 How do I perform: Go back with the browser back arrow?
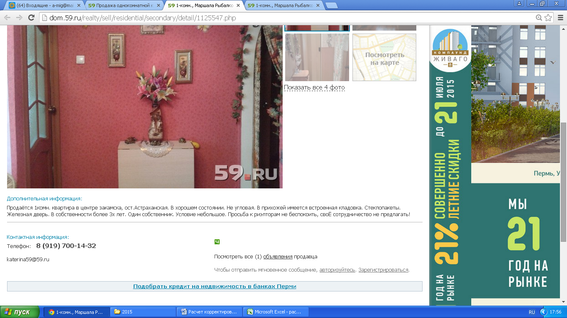pyautogui.click(x=7, y=17)
